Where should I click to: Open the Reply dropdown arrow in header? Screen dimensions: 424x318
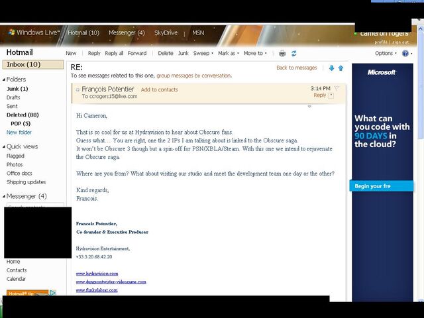(x=331, y=95)
